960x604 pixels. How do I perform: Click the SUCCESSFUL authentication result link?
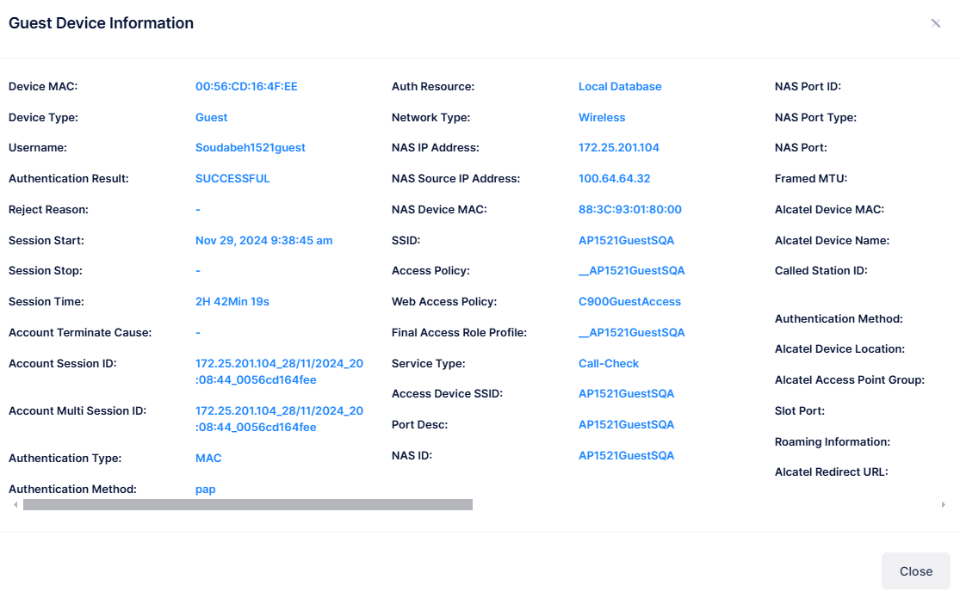click(x=232, y=178)
